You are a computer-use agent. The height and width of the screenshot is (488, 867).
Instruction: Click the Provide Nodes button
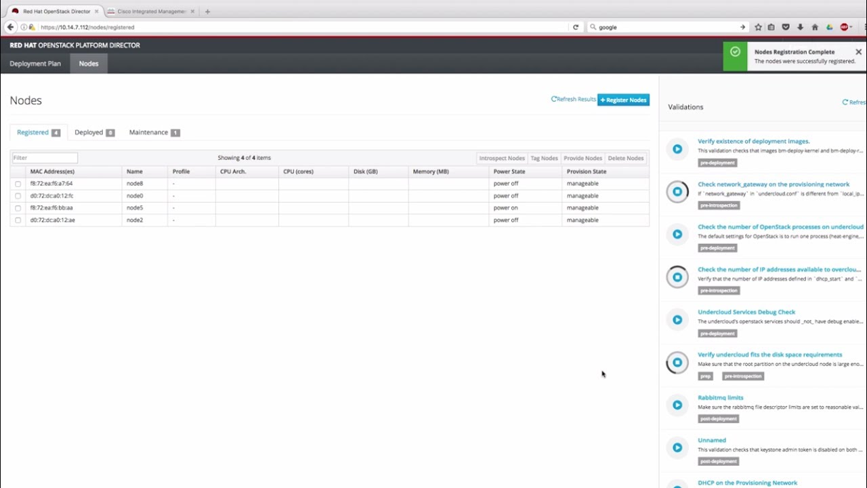tap(583, 158)
